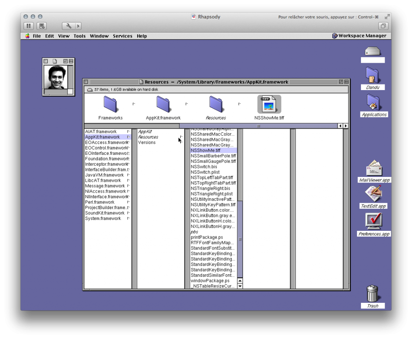Select the MailViewer.app icon
This screenshot has width=412, height=339.
click(374, 168)
